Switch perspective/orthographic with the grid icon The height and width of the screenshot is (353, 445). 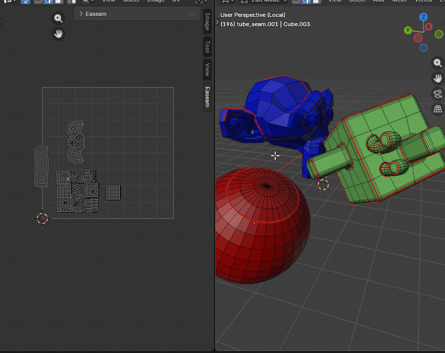438,109
